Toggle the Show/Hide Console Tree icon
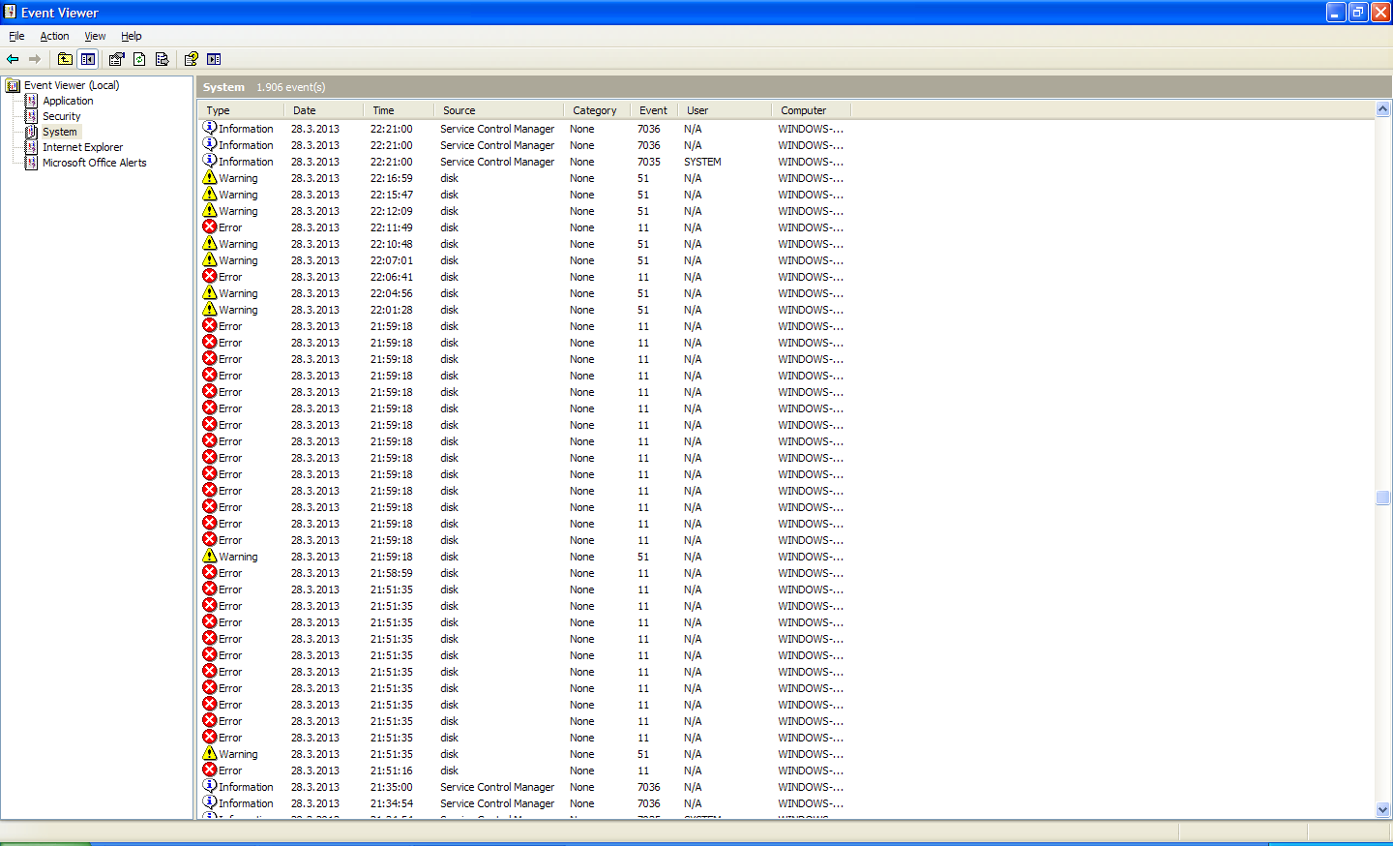The image size is (1393, 846). [88, 59]
